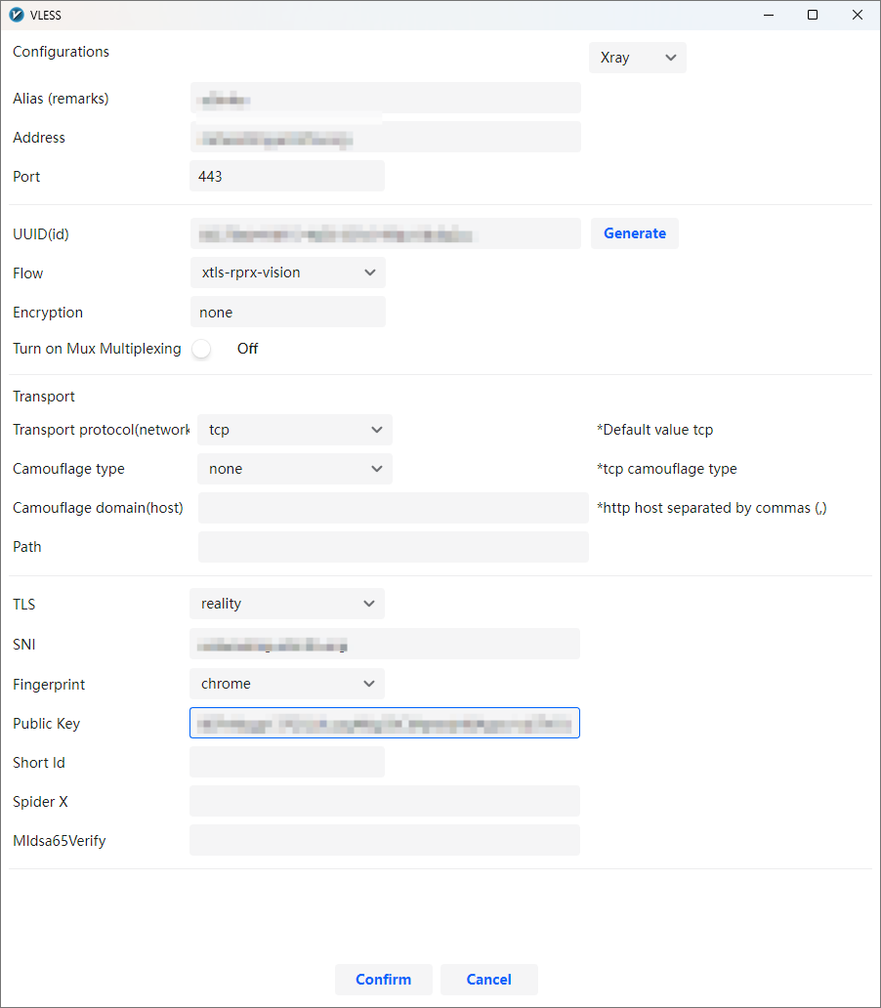Click the Short Id field
Image resolution: width=881 pixels, height=1008 pixels.
coord(287,763)
